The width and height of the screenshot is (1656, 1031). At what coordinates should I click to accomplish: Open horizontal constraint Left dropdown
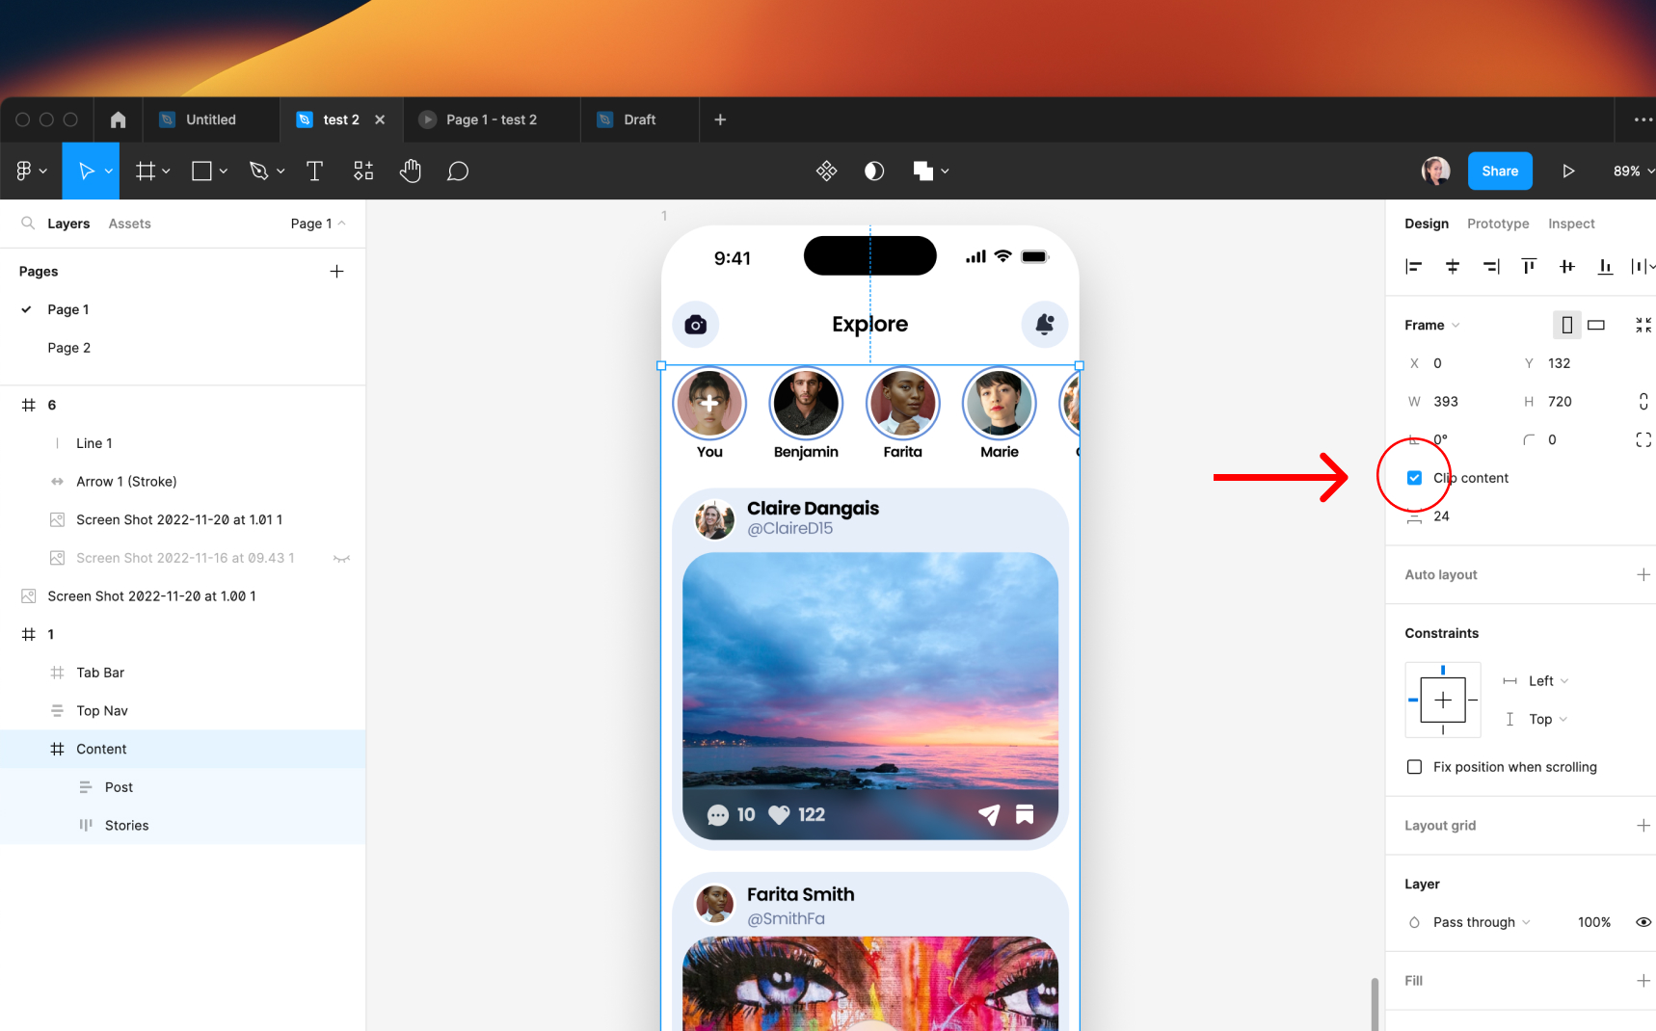[1548, 681]
